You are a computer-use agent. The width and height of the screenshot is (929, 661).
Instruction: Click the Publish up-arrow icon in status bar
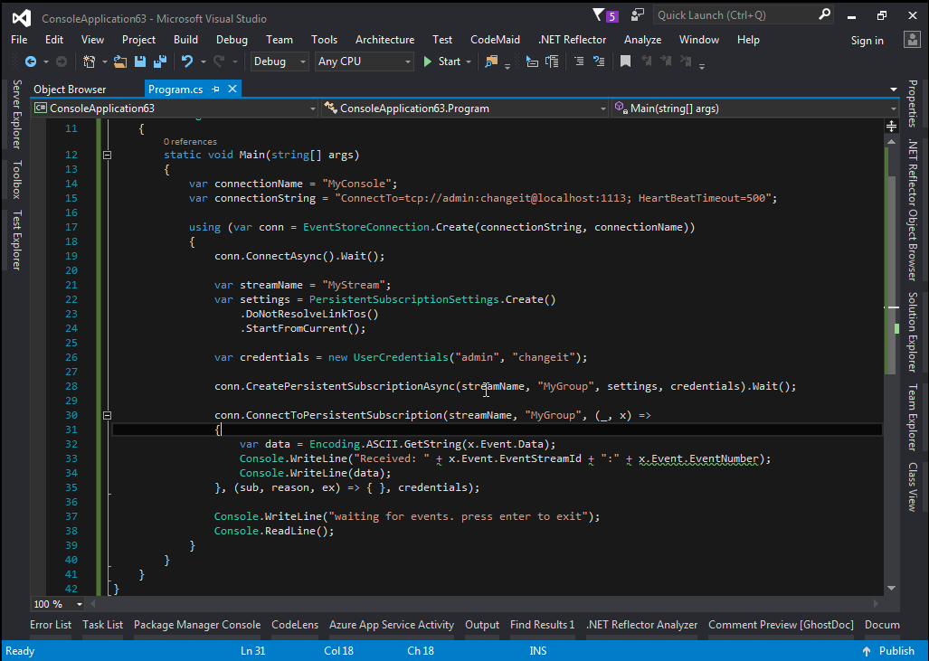[x=867, y=651]
